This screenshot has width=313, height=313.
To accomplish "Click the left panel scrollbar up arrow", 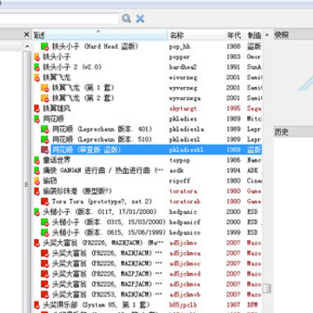I will 27,46.
